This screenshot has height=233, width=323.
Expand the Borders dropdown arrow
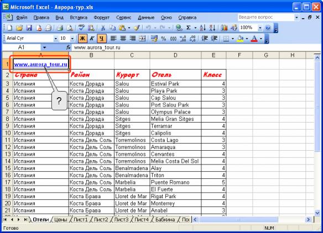click(232, 39)
